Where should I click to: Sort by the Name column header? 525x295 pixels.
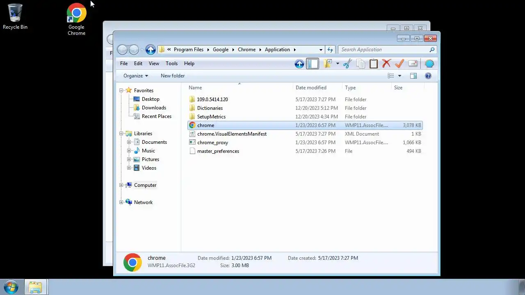[240, 88]
